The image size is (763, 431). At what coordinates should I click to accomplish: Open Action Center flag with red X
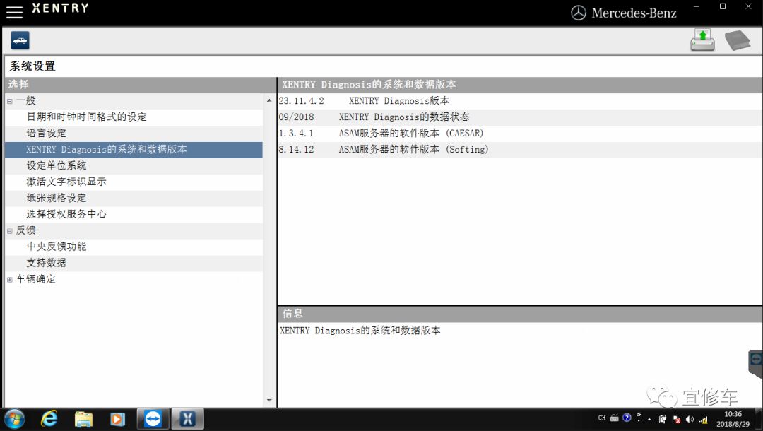click(676, 419)
